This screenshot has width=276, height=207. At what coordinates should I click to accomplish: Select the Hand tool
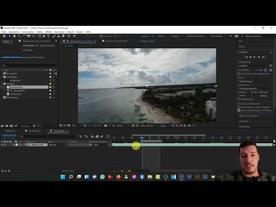click(x=14, y=36)
